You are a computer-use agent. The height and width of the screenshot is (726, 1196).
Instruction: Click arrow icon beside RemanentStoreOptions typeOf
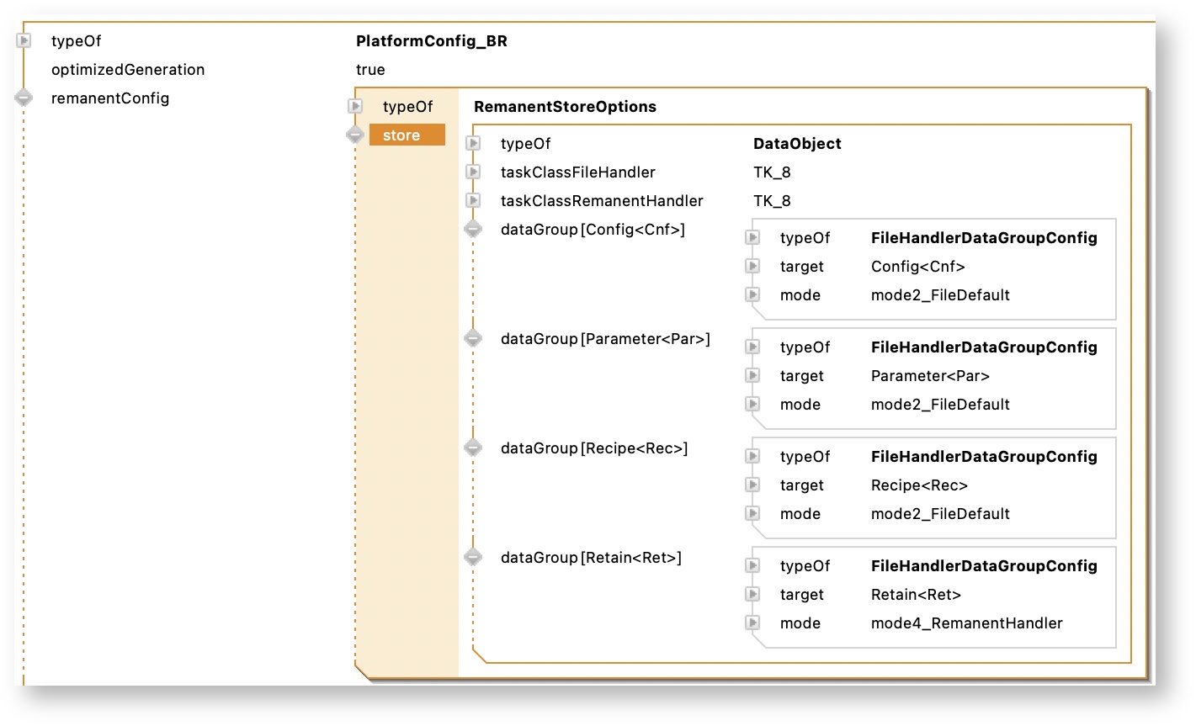click(x=355, y=107)
